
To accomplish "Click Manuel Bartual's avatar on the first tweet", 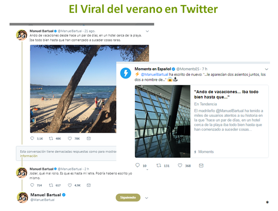I will click(x=21, y=35).
